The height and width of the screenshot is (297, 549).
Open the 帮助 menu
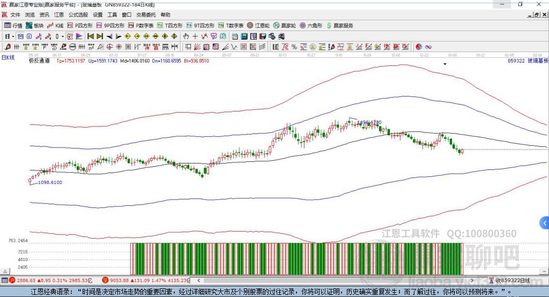click(165, 14)
